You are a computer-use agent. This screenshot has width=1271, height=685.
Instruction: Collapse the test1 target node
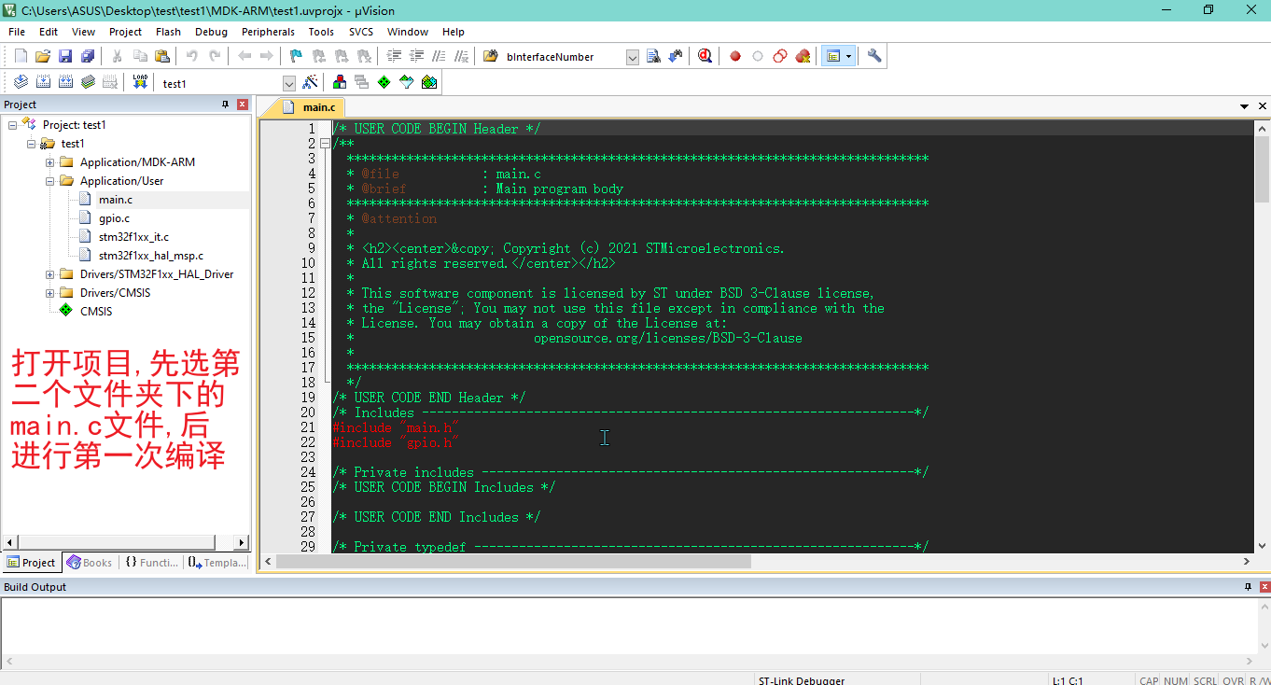31,144
